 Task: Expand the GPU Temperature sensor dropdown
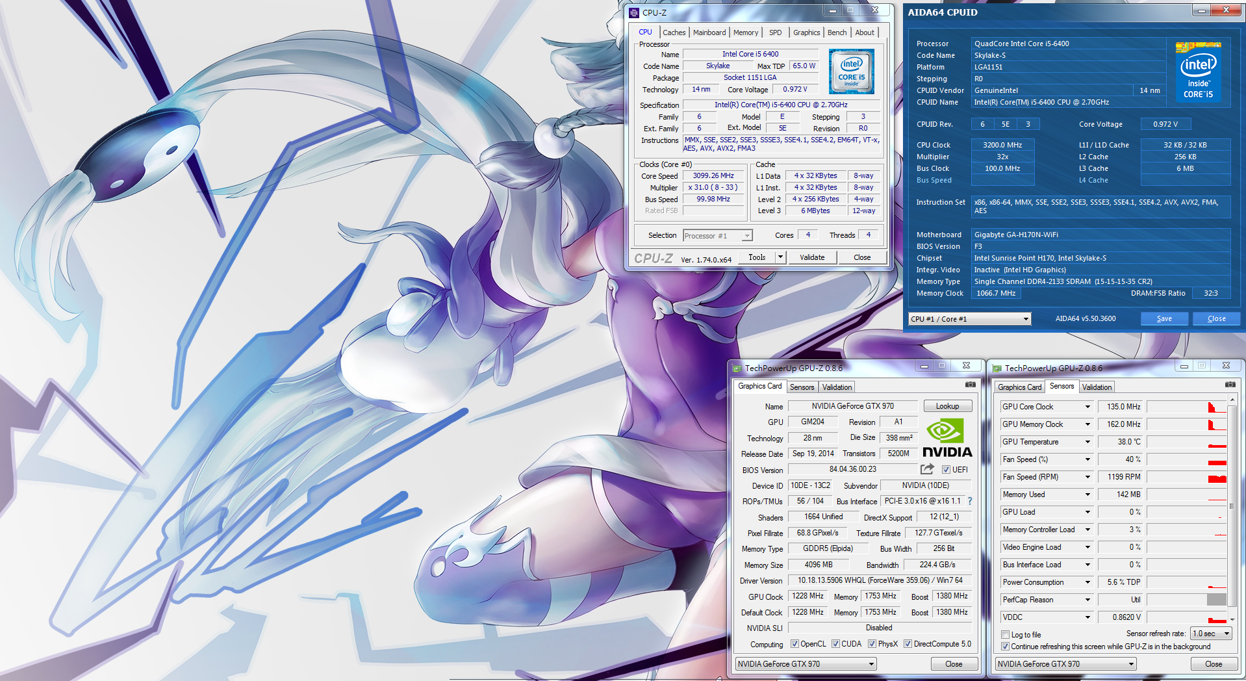pos(1087,442)
